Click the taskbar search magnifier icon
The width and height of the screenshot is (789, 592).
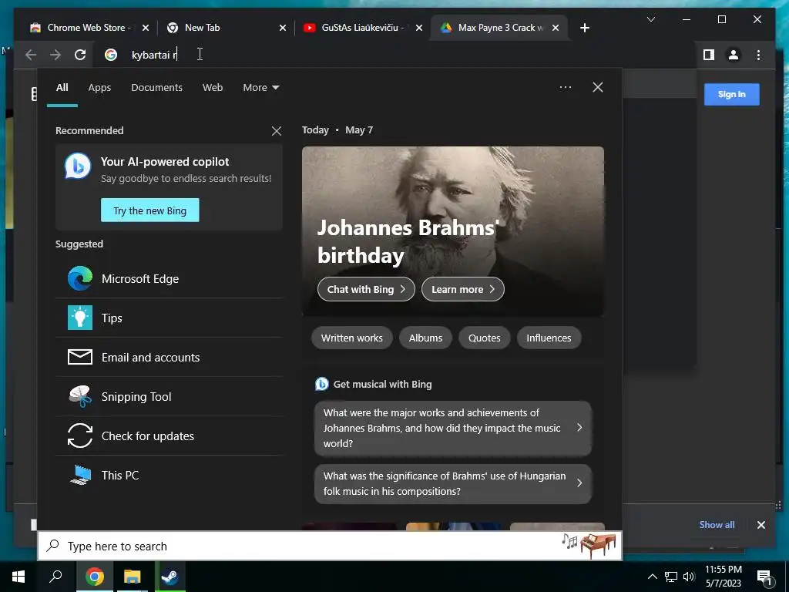(55, 577)
